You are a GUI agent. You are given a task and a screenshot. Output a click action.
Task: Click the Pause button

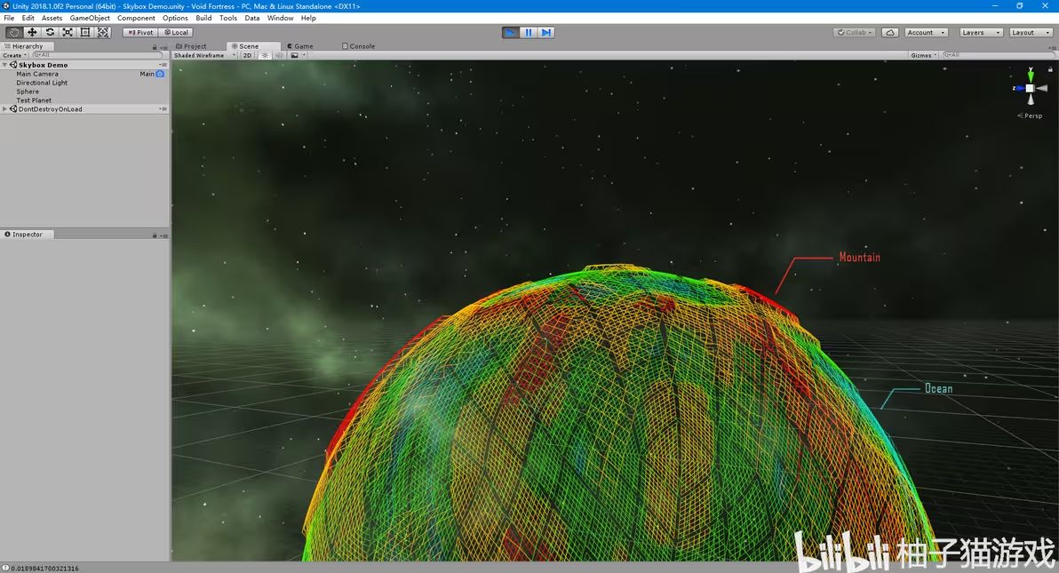(x=528, y=33)
